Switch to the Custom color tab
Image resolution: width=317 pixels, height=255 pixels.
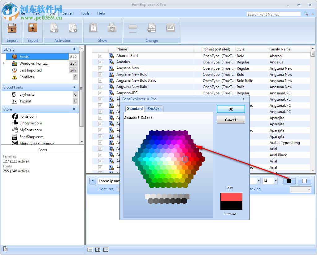click(x=154, y=109)
